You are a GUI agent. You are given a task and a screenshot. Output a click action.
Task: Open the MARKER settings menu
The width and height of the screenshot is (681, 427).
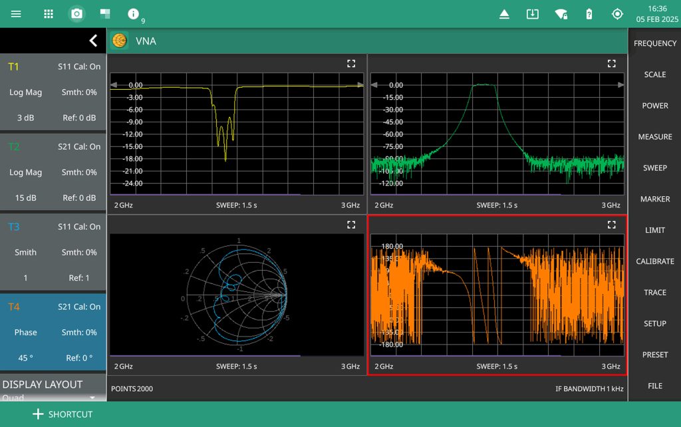(x=654, y=199)
